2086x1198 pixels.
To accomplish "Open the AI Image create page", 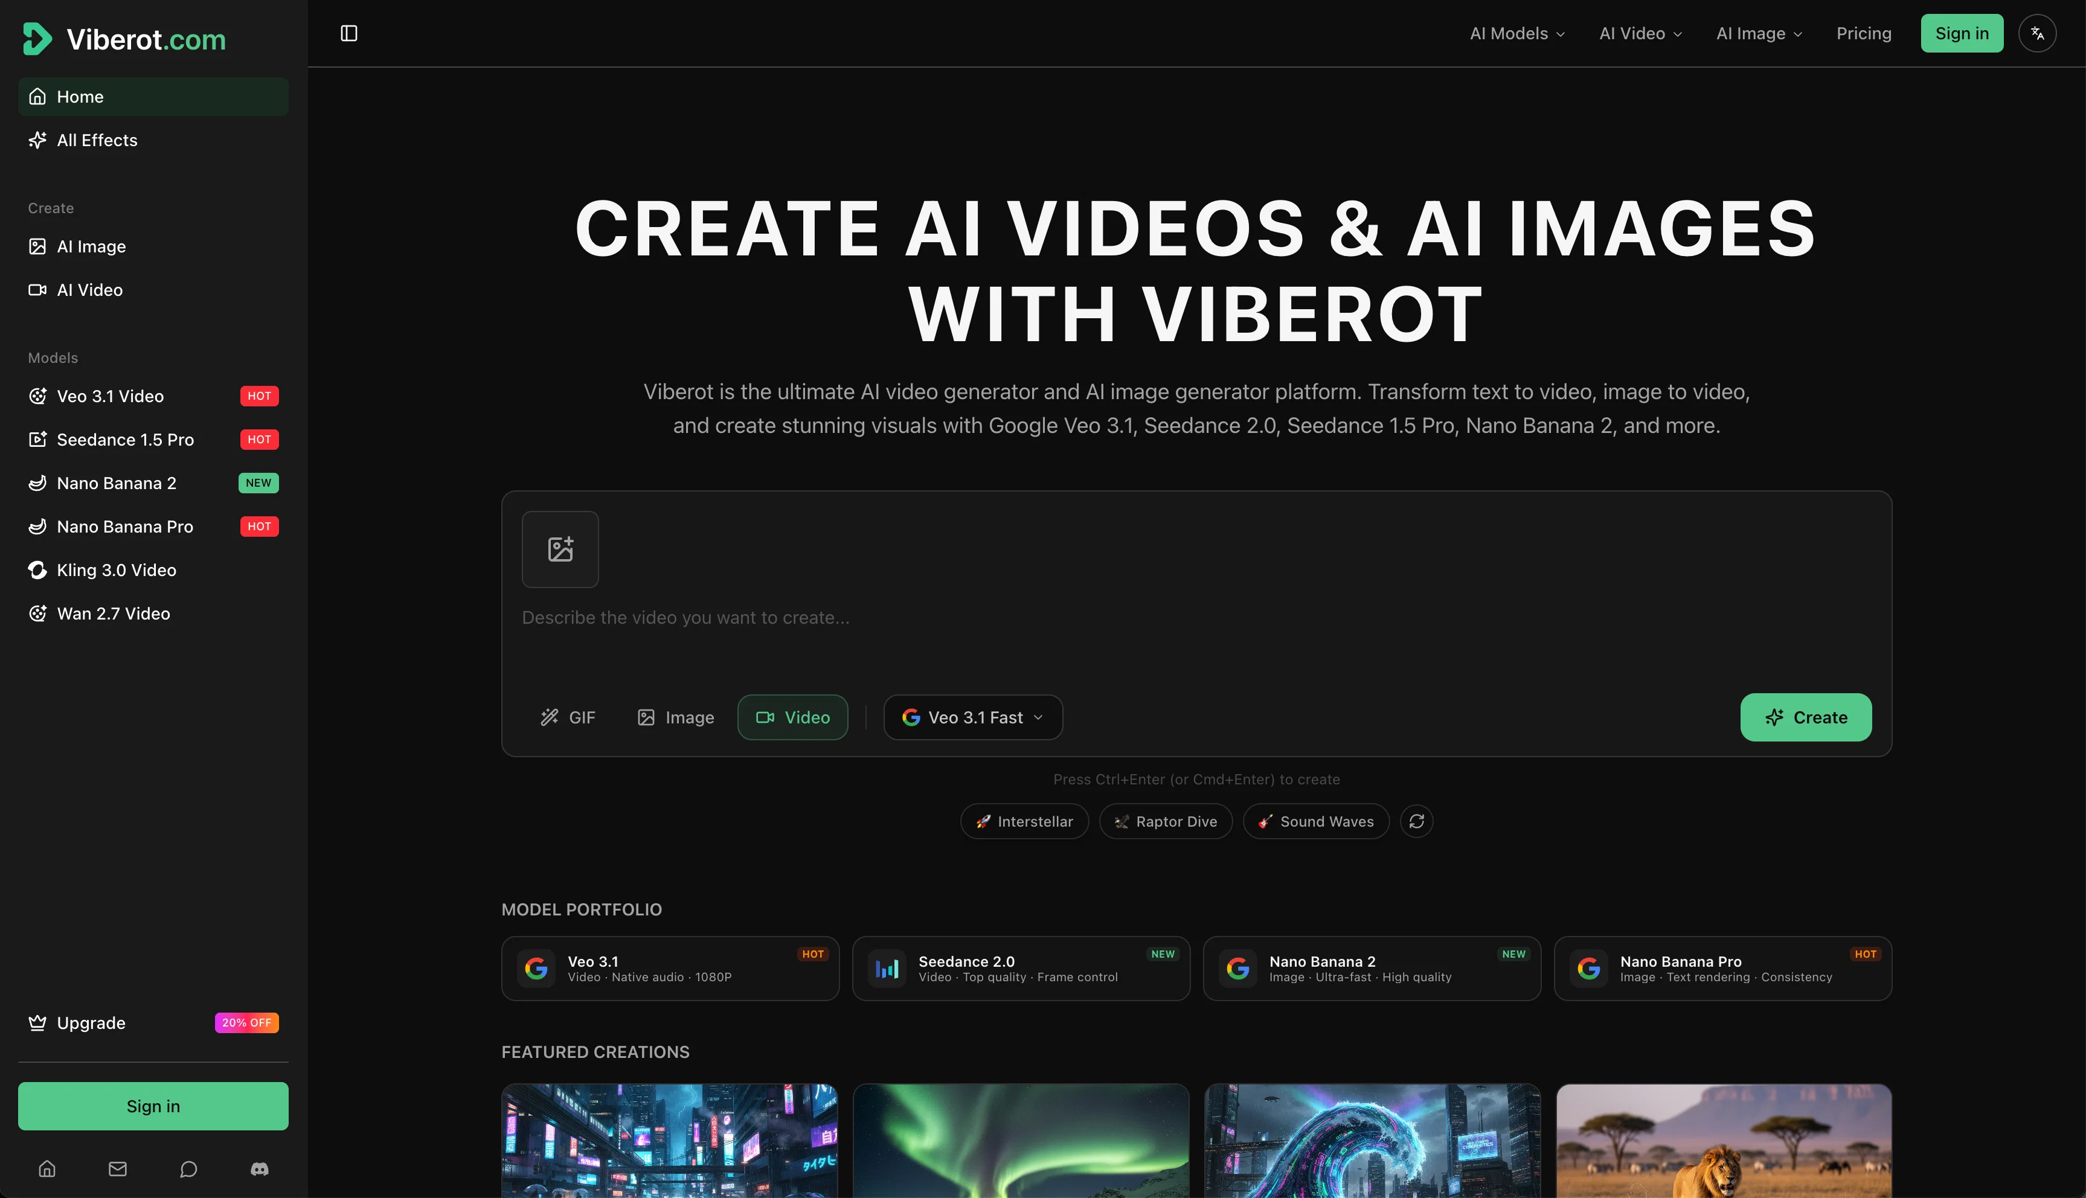I will coord(153,246).
